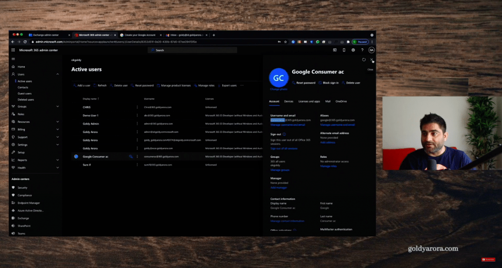502x268 pixels.
Task: Switch to the Mail tab
Action: click(x=328, y=101)
